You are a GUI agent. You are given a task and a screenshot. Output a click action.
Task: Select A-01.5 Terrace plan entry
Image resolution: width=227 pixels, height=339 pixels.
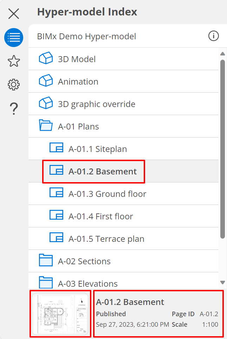coord(106,239)
